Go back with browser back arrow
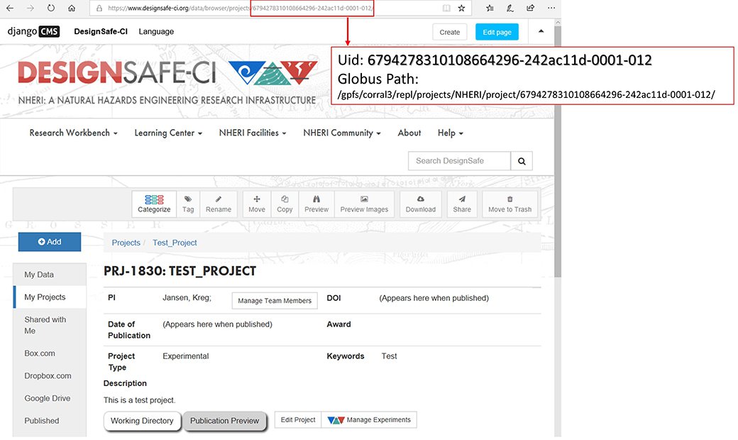Image resolution: width=738 pixels, height=440 pixels. [x=10, y=8]
